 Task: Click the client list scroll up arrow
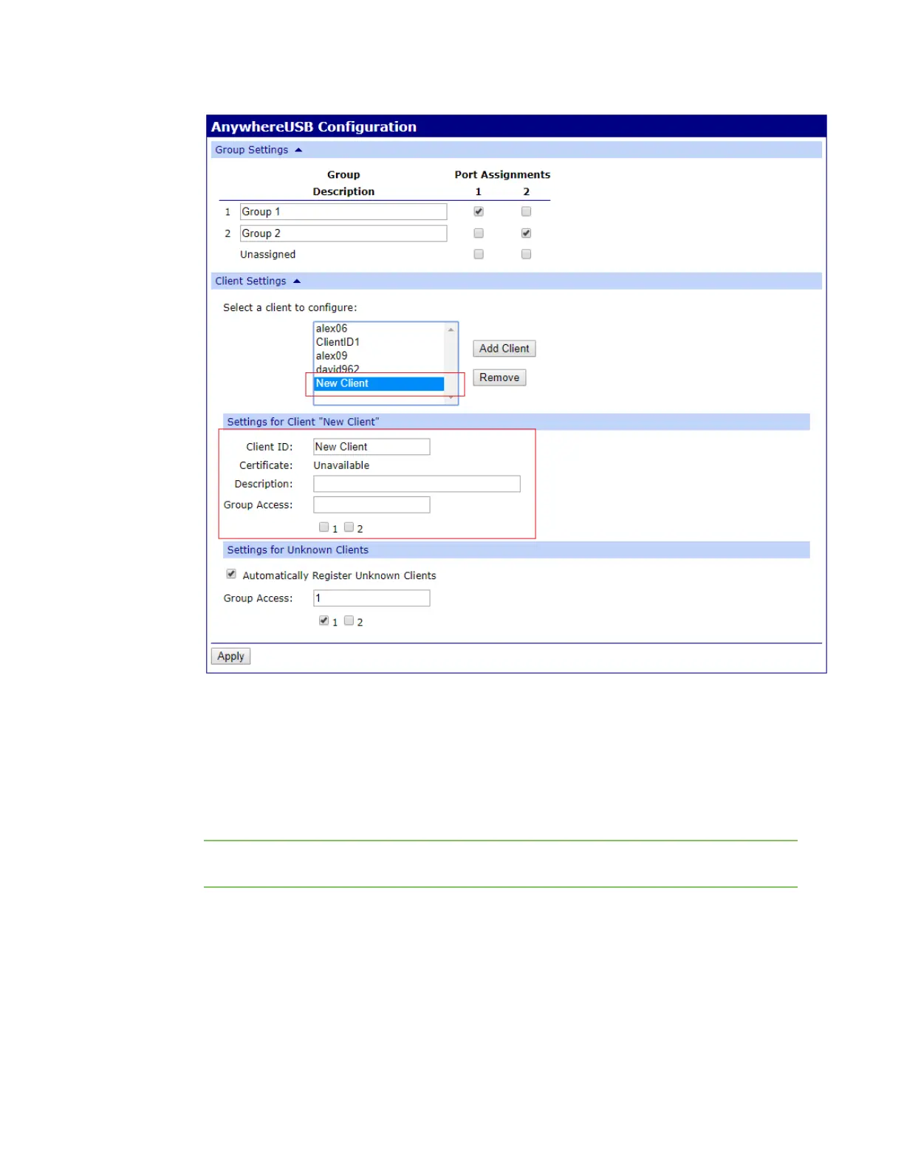tap(451, 329)
